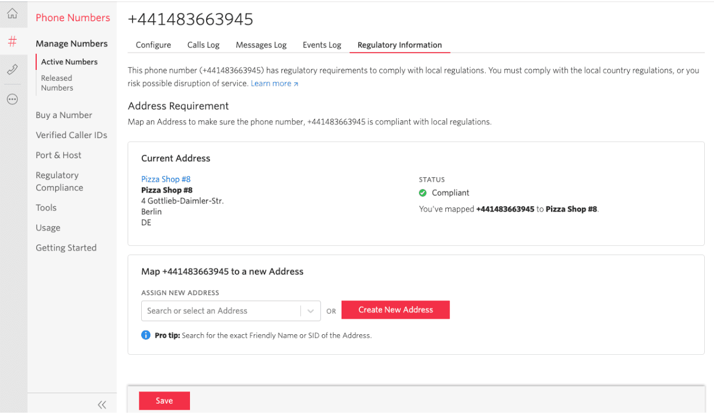This screenshot has width=714, height=415.
Task: Open the more options ellipsis icon
Action: coord(12,99)
